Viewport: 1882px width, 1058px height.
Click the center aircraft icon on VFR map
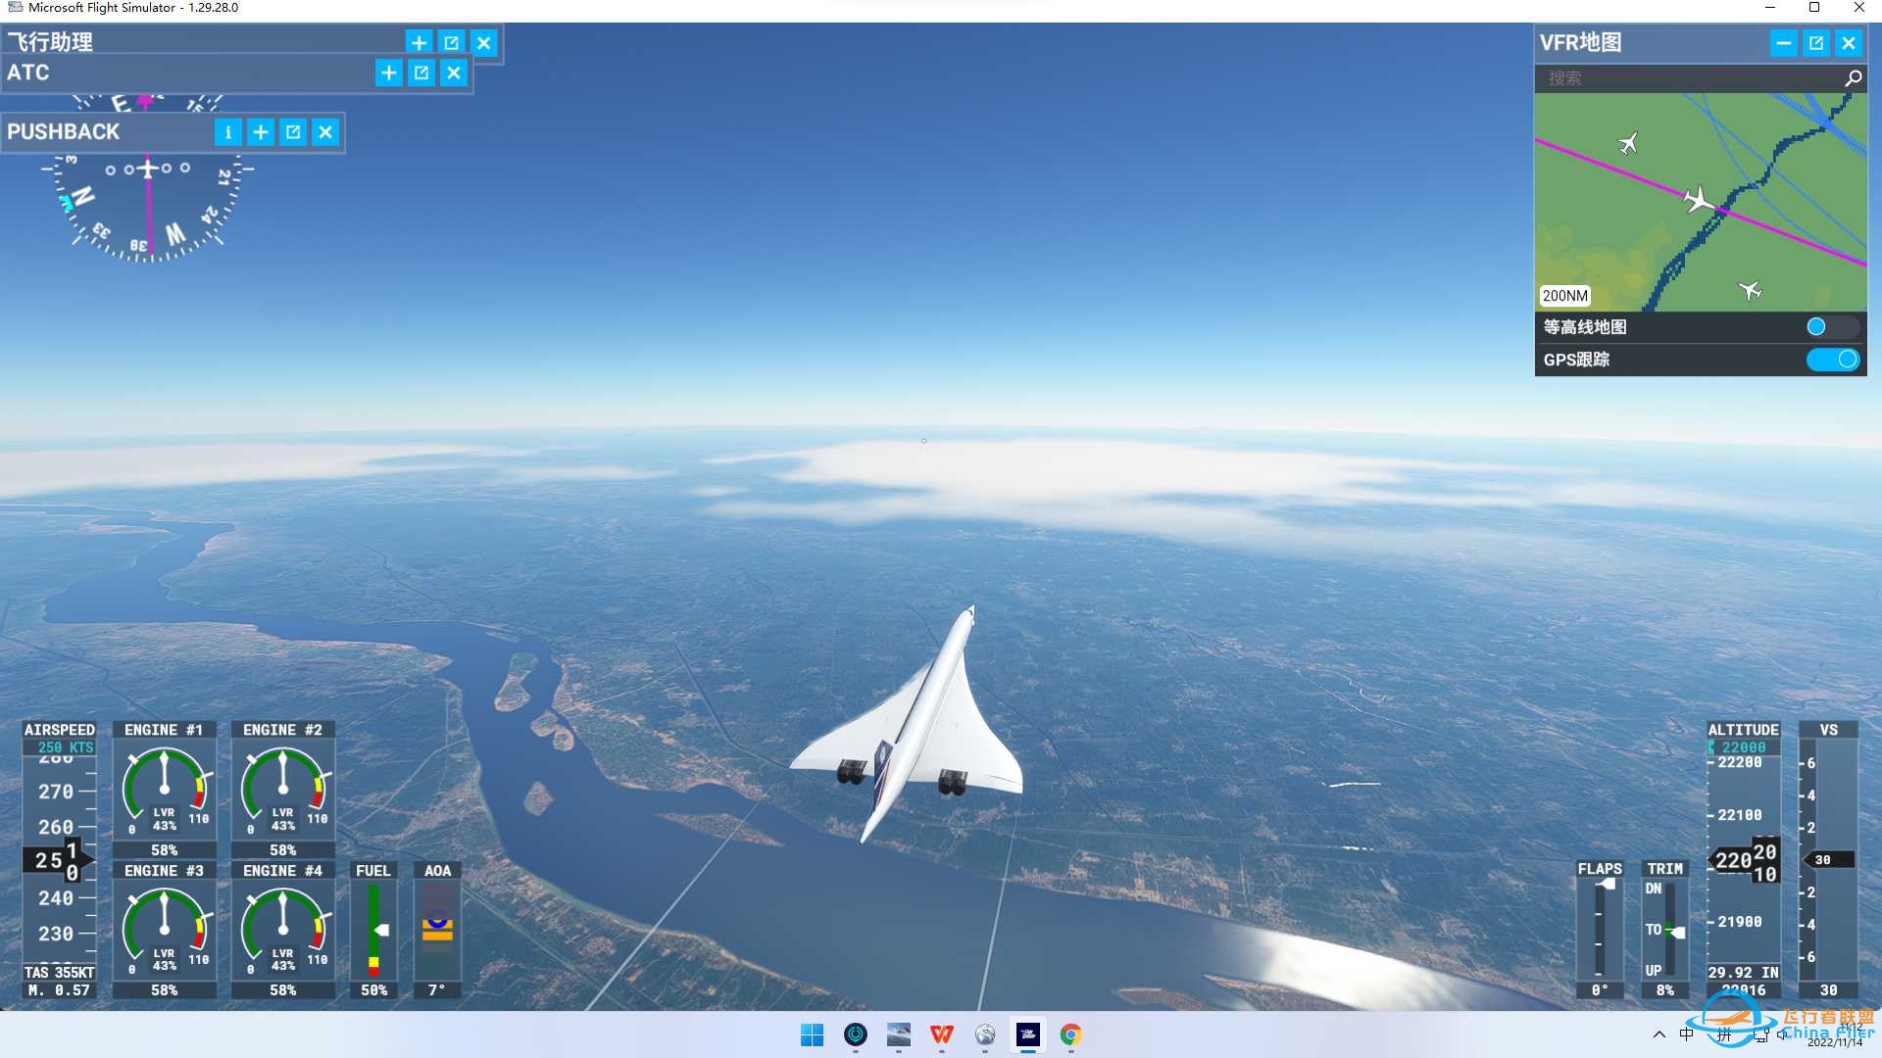tap(1699, 201)
